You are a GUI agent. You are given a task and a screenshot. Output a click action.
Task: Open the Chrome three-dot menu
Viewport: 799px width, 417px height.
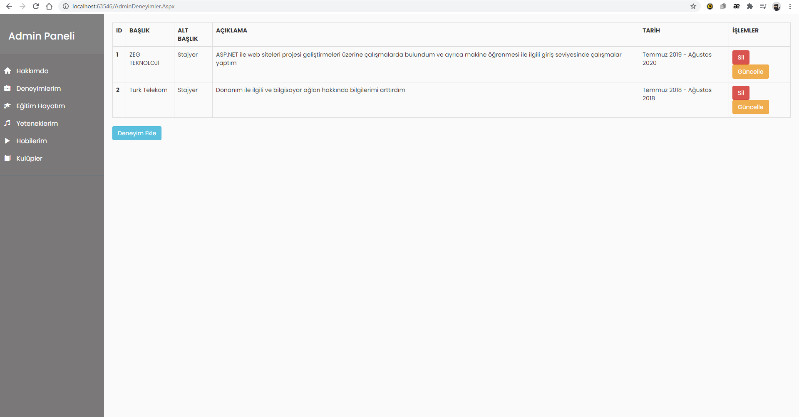790,6
